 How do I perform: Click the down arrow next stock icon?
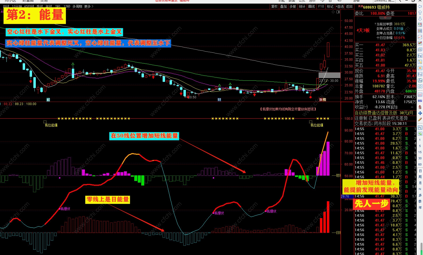[420, 19]
